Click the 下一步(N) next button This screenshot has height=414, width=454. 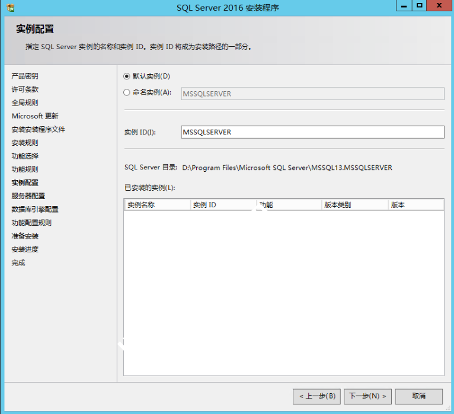click(367, 396)
